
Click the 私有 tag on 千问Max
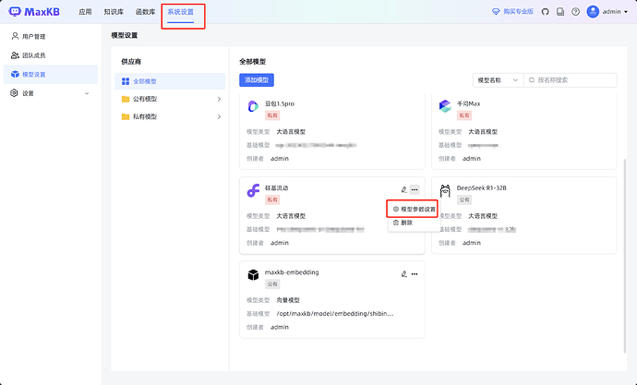464,115
